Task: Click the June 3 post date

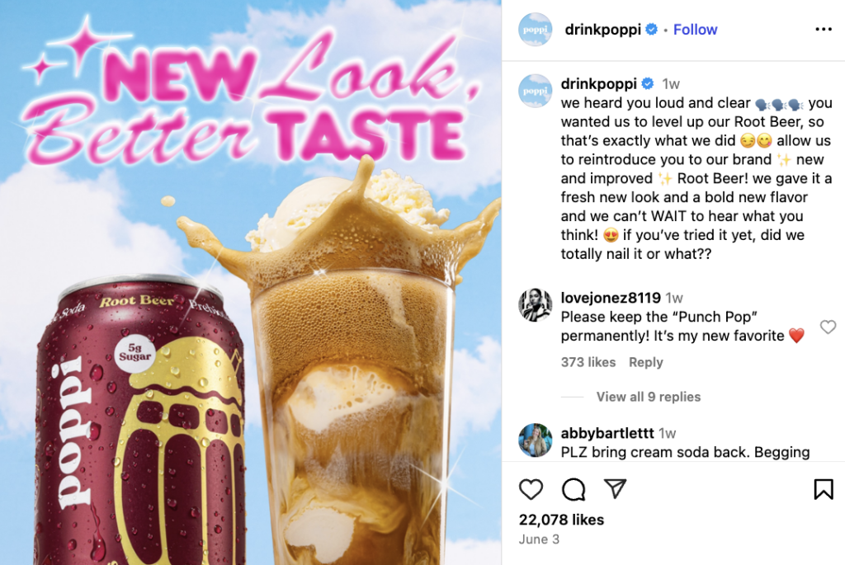Action: coord(539,539)
